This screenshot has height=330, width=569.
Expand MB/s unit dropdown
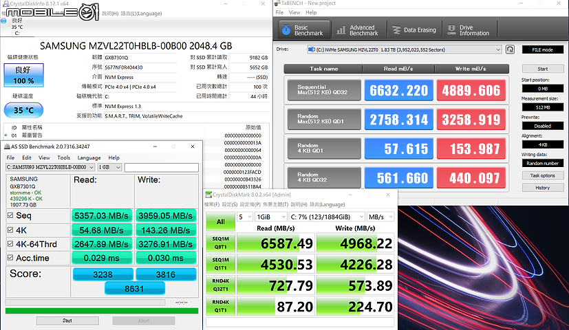click(380, 217)
